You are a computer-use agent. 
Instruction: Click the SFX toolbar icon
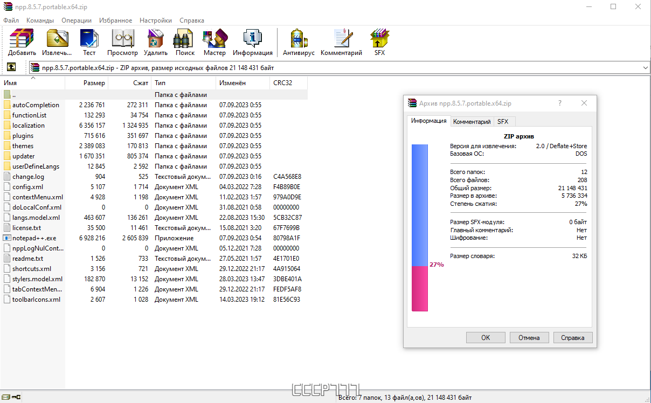click(x=379, y=43)
